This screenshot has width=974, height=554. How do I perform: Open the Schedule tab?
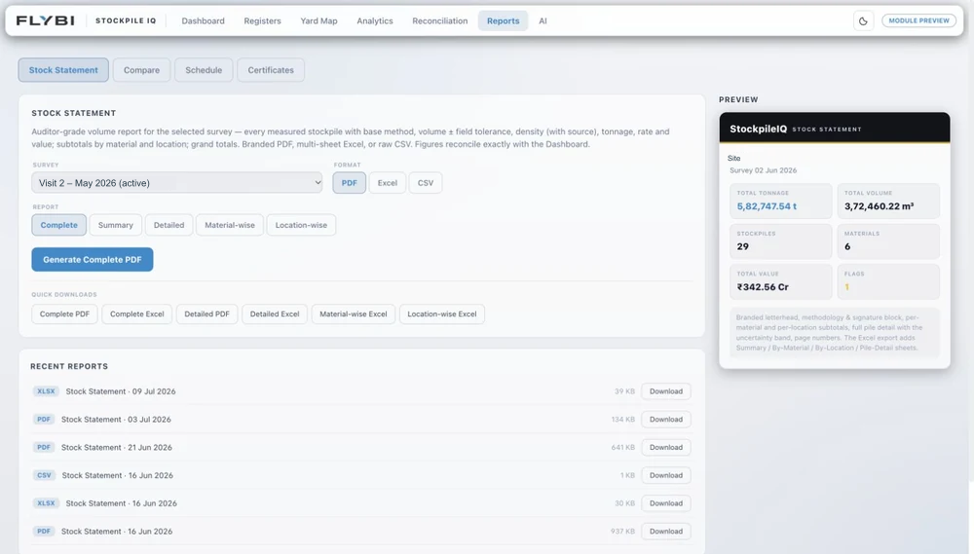click(204, 70)
